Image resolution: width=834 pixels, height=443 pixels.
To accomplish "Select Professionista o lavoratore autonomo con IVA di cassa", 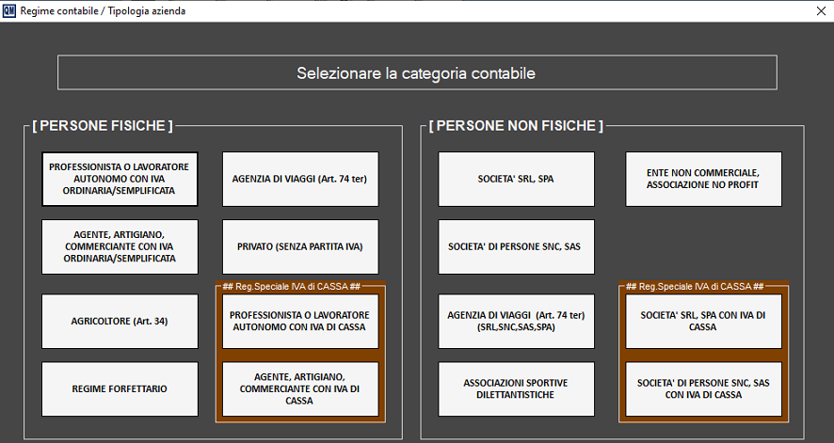I will (x=299, y=321).
